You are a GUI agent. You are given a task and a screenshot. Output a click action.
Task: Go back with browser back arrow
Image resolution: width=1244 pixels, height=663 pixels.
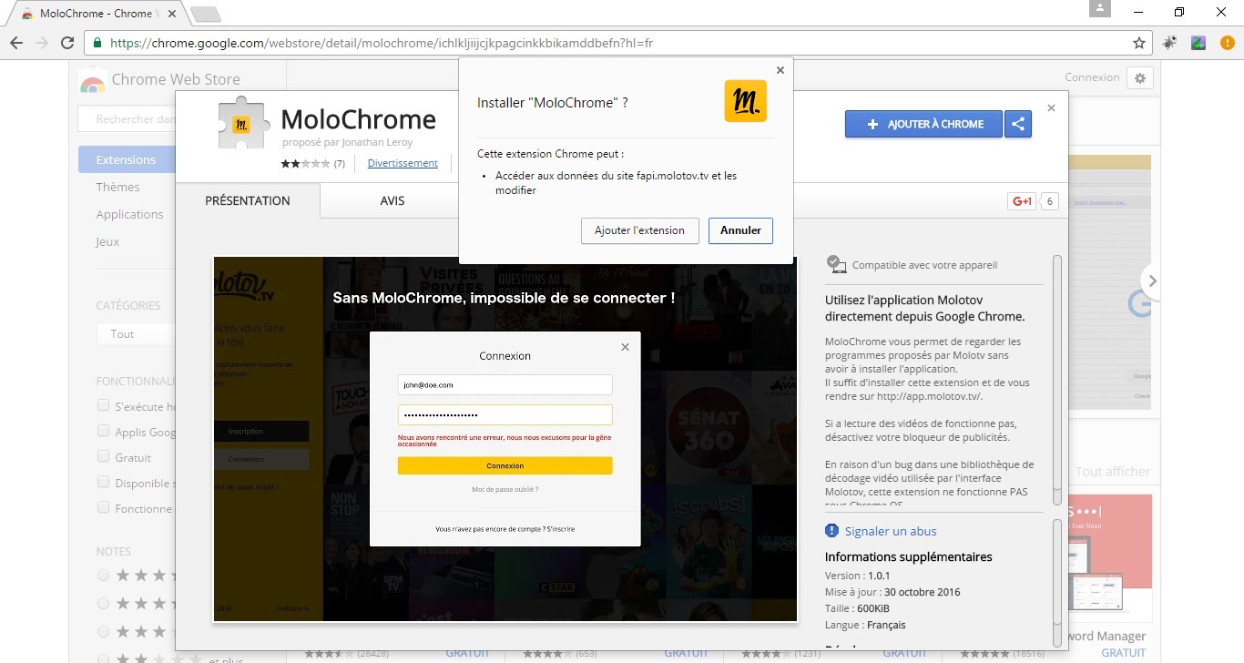(16, 43)
